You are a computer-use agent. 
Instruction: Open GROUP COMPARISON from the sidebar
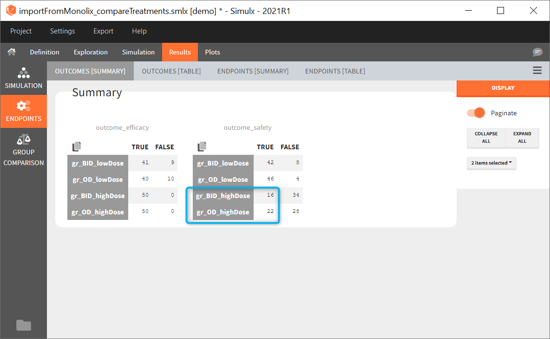pyautogui.click(x=23, y=151)
